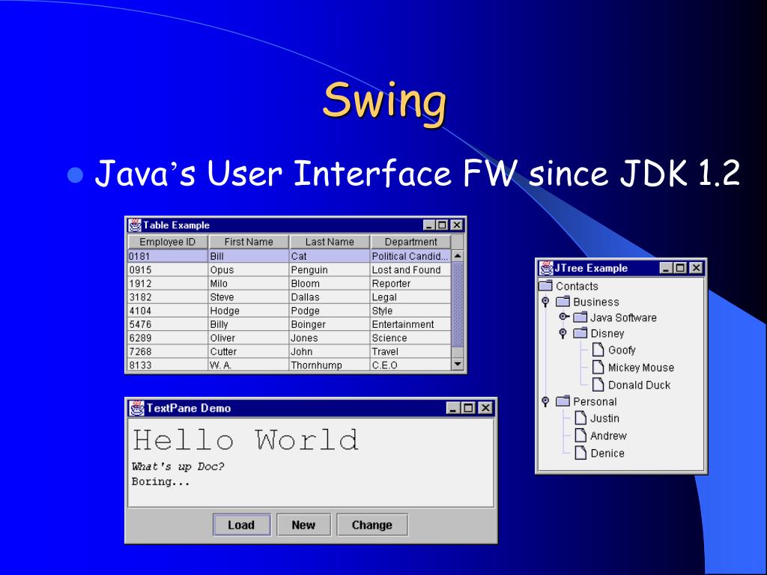
Task: Click the Denice document icon
Action: pos(580,453)
